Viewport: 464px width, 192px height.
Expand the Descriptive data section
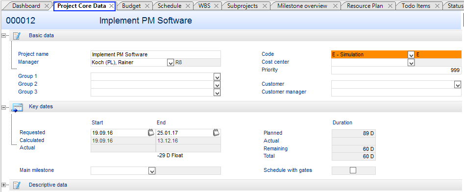[x=3, y=185]
